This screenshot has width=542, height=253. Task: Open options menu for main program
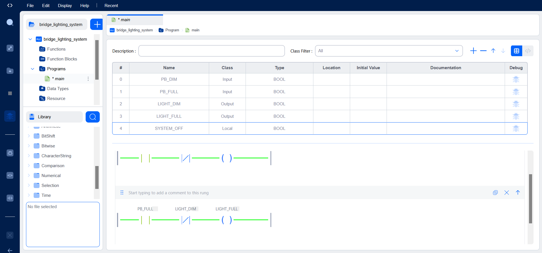coord(88,79)
